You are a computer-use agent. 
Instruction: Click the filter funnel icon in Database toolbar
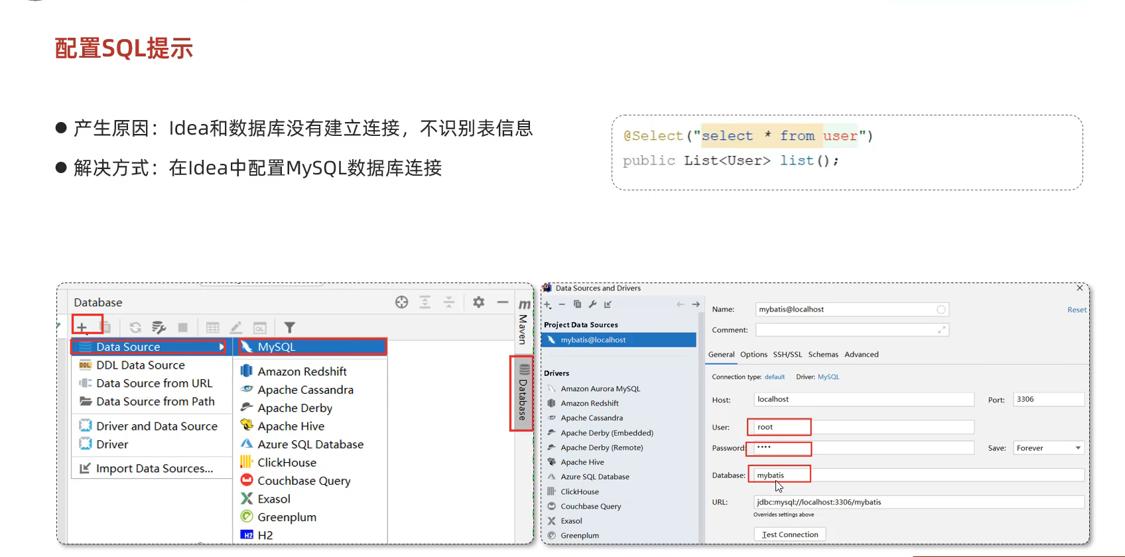click(x=289, y=328)
